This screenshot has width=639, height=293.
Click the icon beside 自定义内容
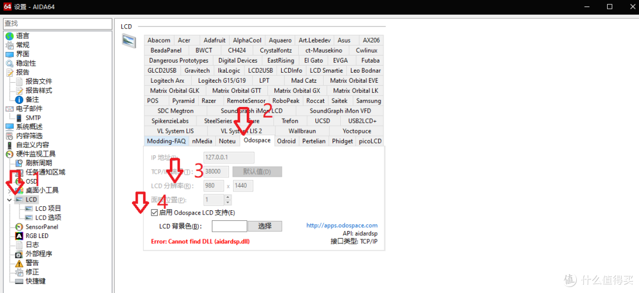[x=9, y=145]
